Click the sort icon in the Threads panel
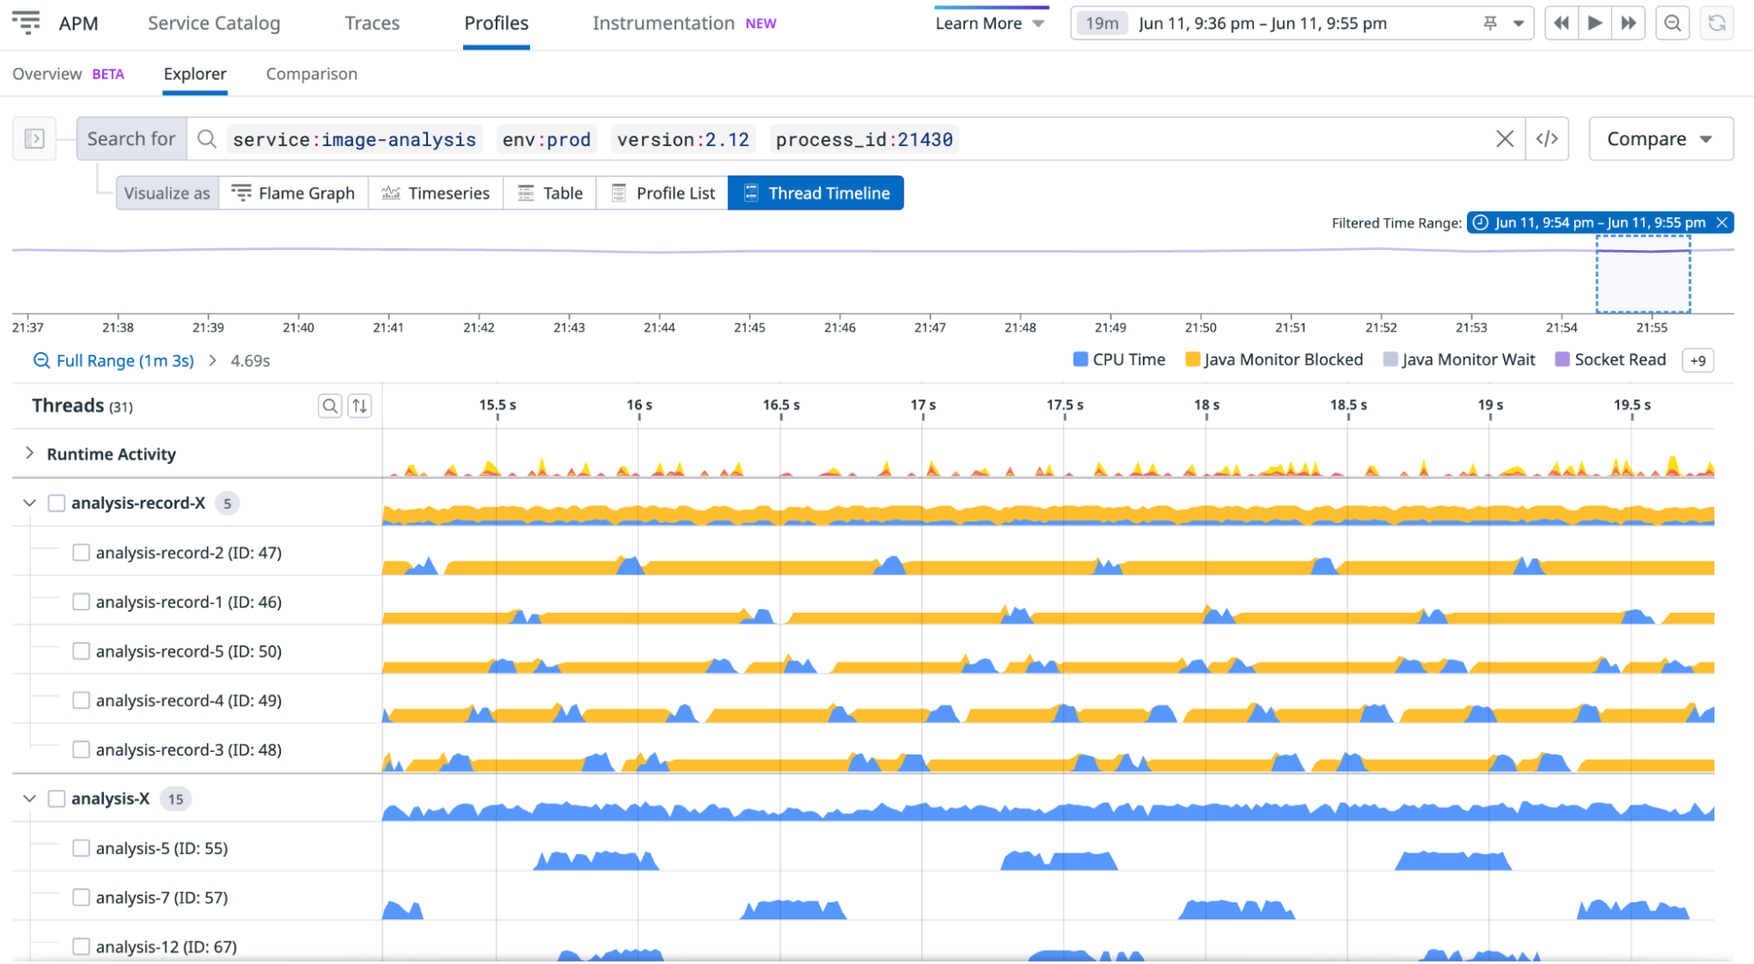Image resolution: width=1754 pixels, height=964 pixels. click(359, 406)
